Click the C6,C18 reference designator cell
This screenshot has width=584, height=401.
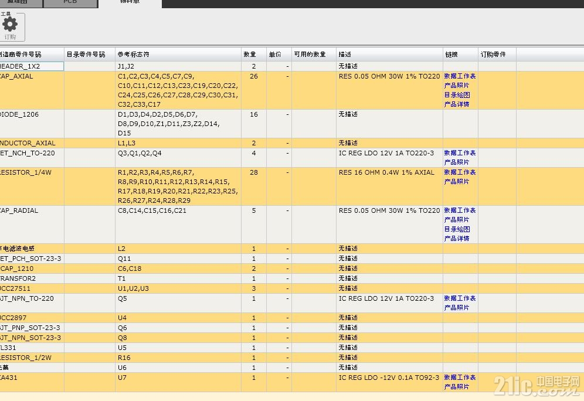click(178, 269)
